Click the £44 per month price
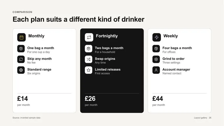The image size is (224, 126). point(159,101)
